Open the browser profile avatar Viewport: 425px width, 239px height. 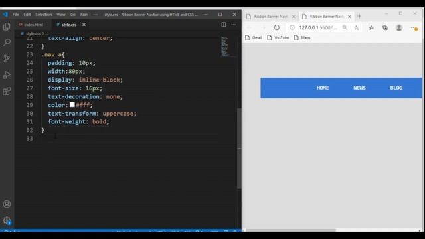pos(398,27)
